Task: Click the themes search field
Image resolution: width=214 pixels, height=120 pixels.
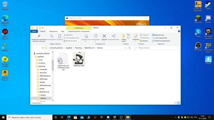Action: click(x=156, y=48)
